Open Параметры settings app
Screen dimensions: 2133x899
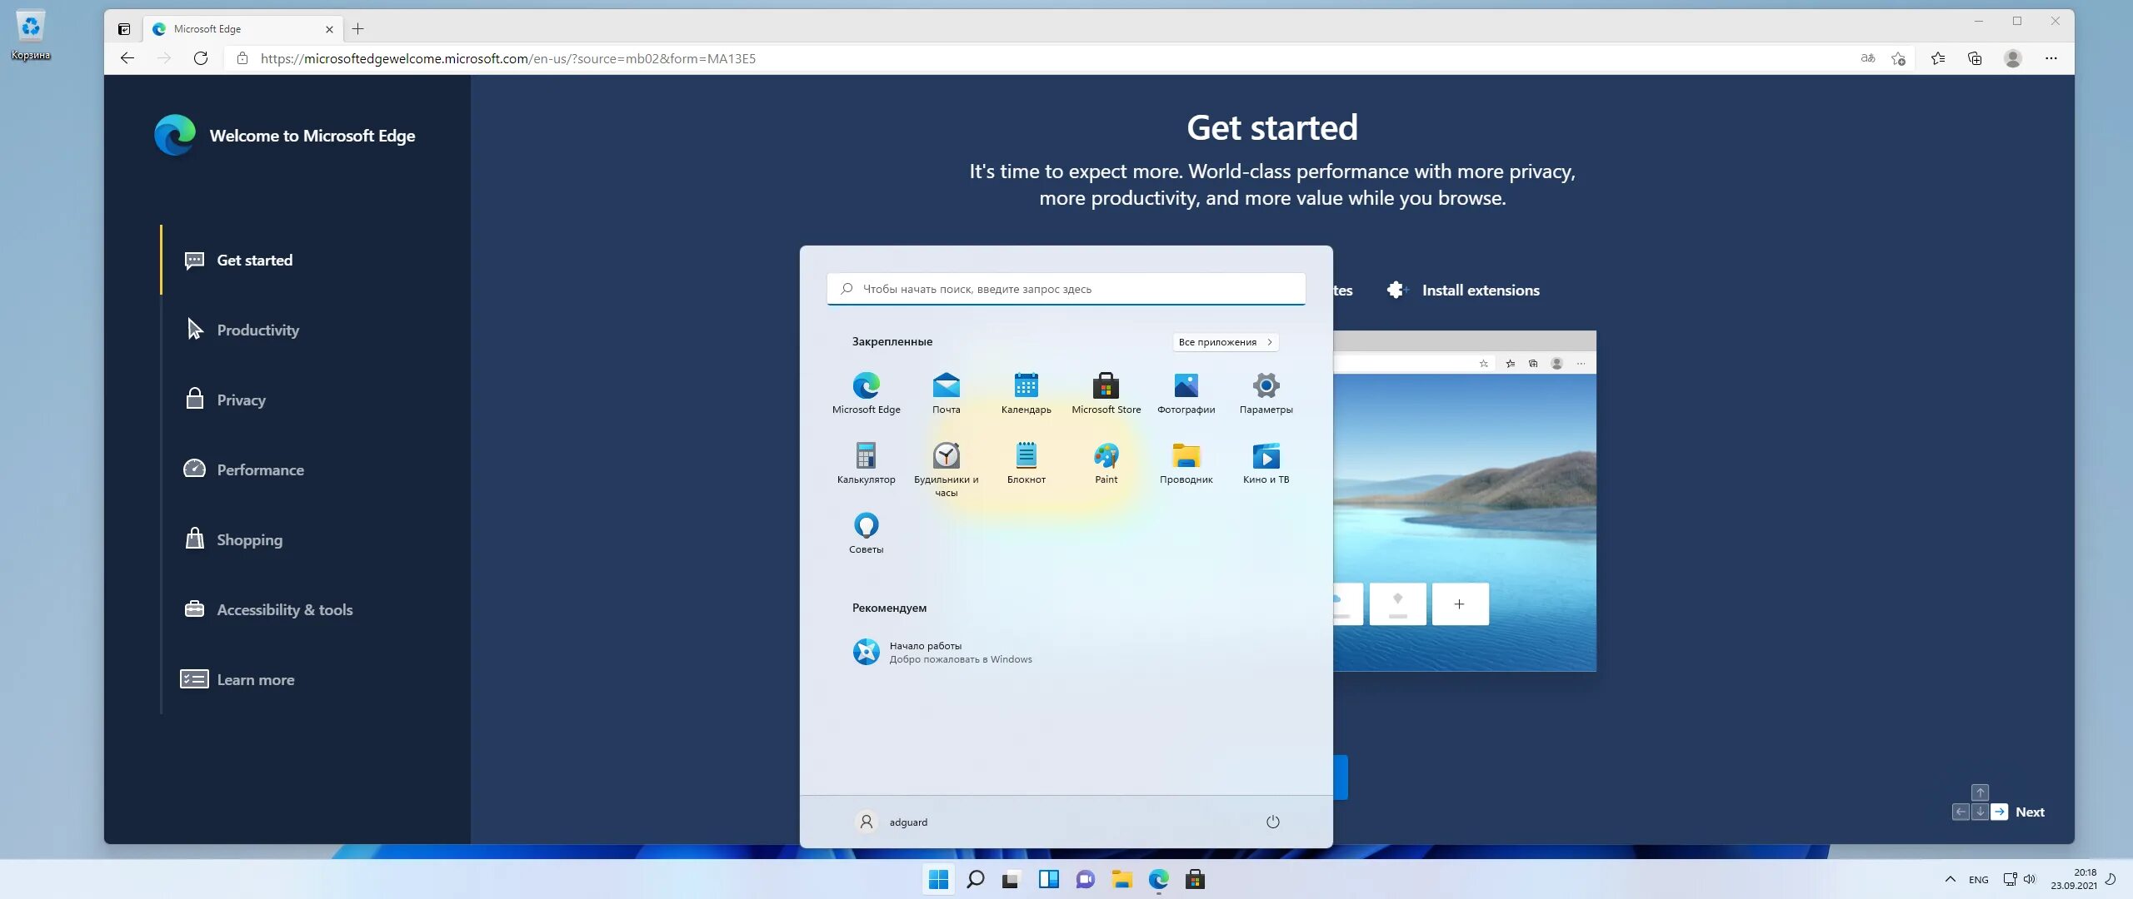click(1266, 393)
